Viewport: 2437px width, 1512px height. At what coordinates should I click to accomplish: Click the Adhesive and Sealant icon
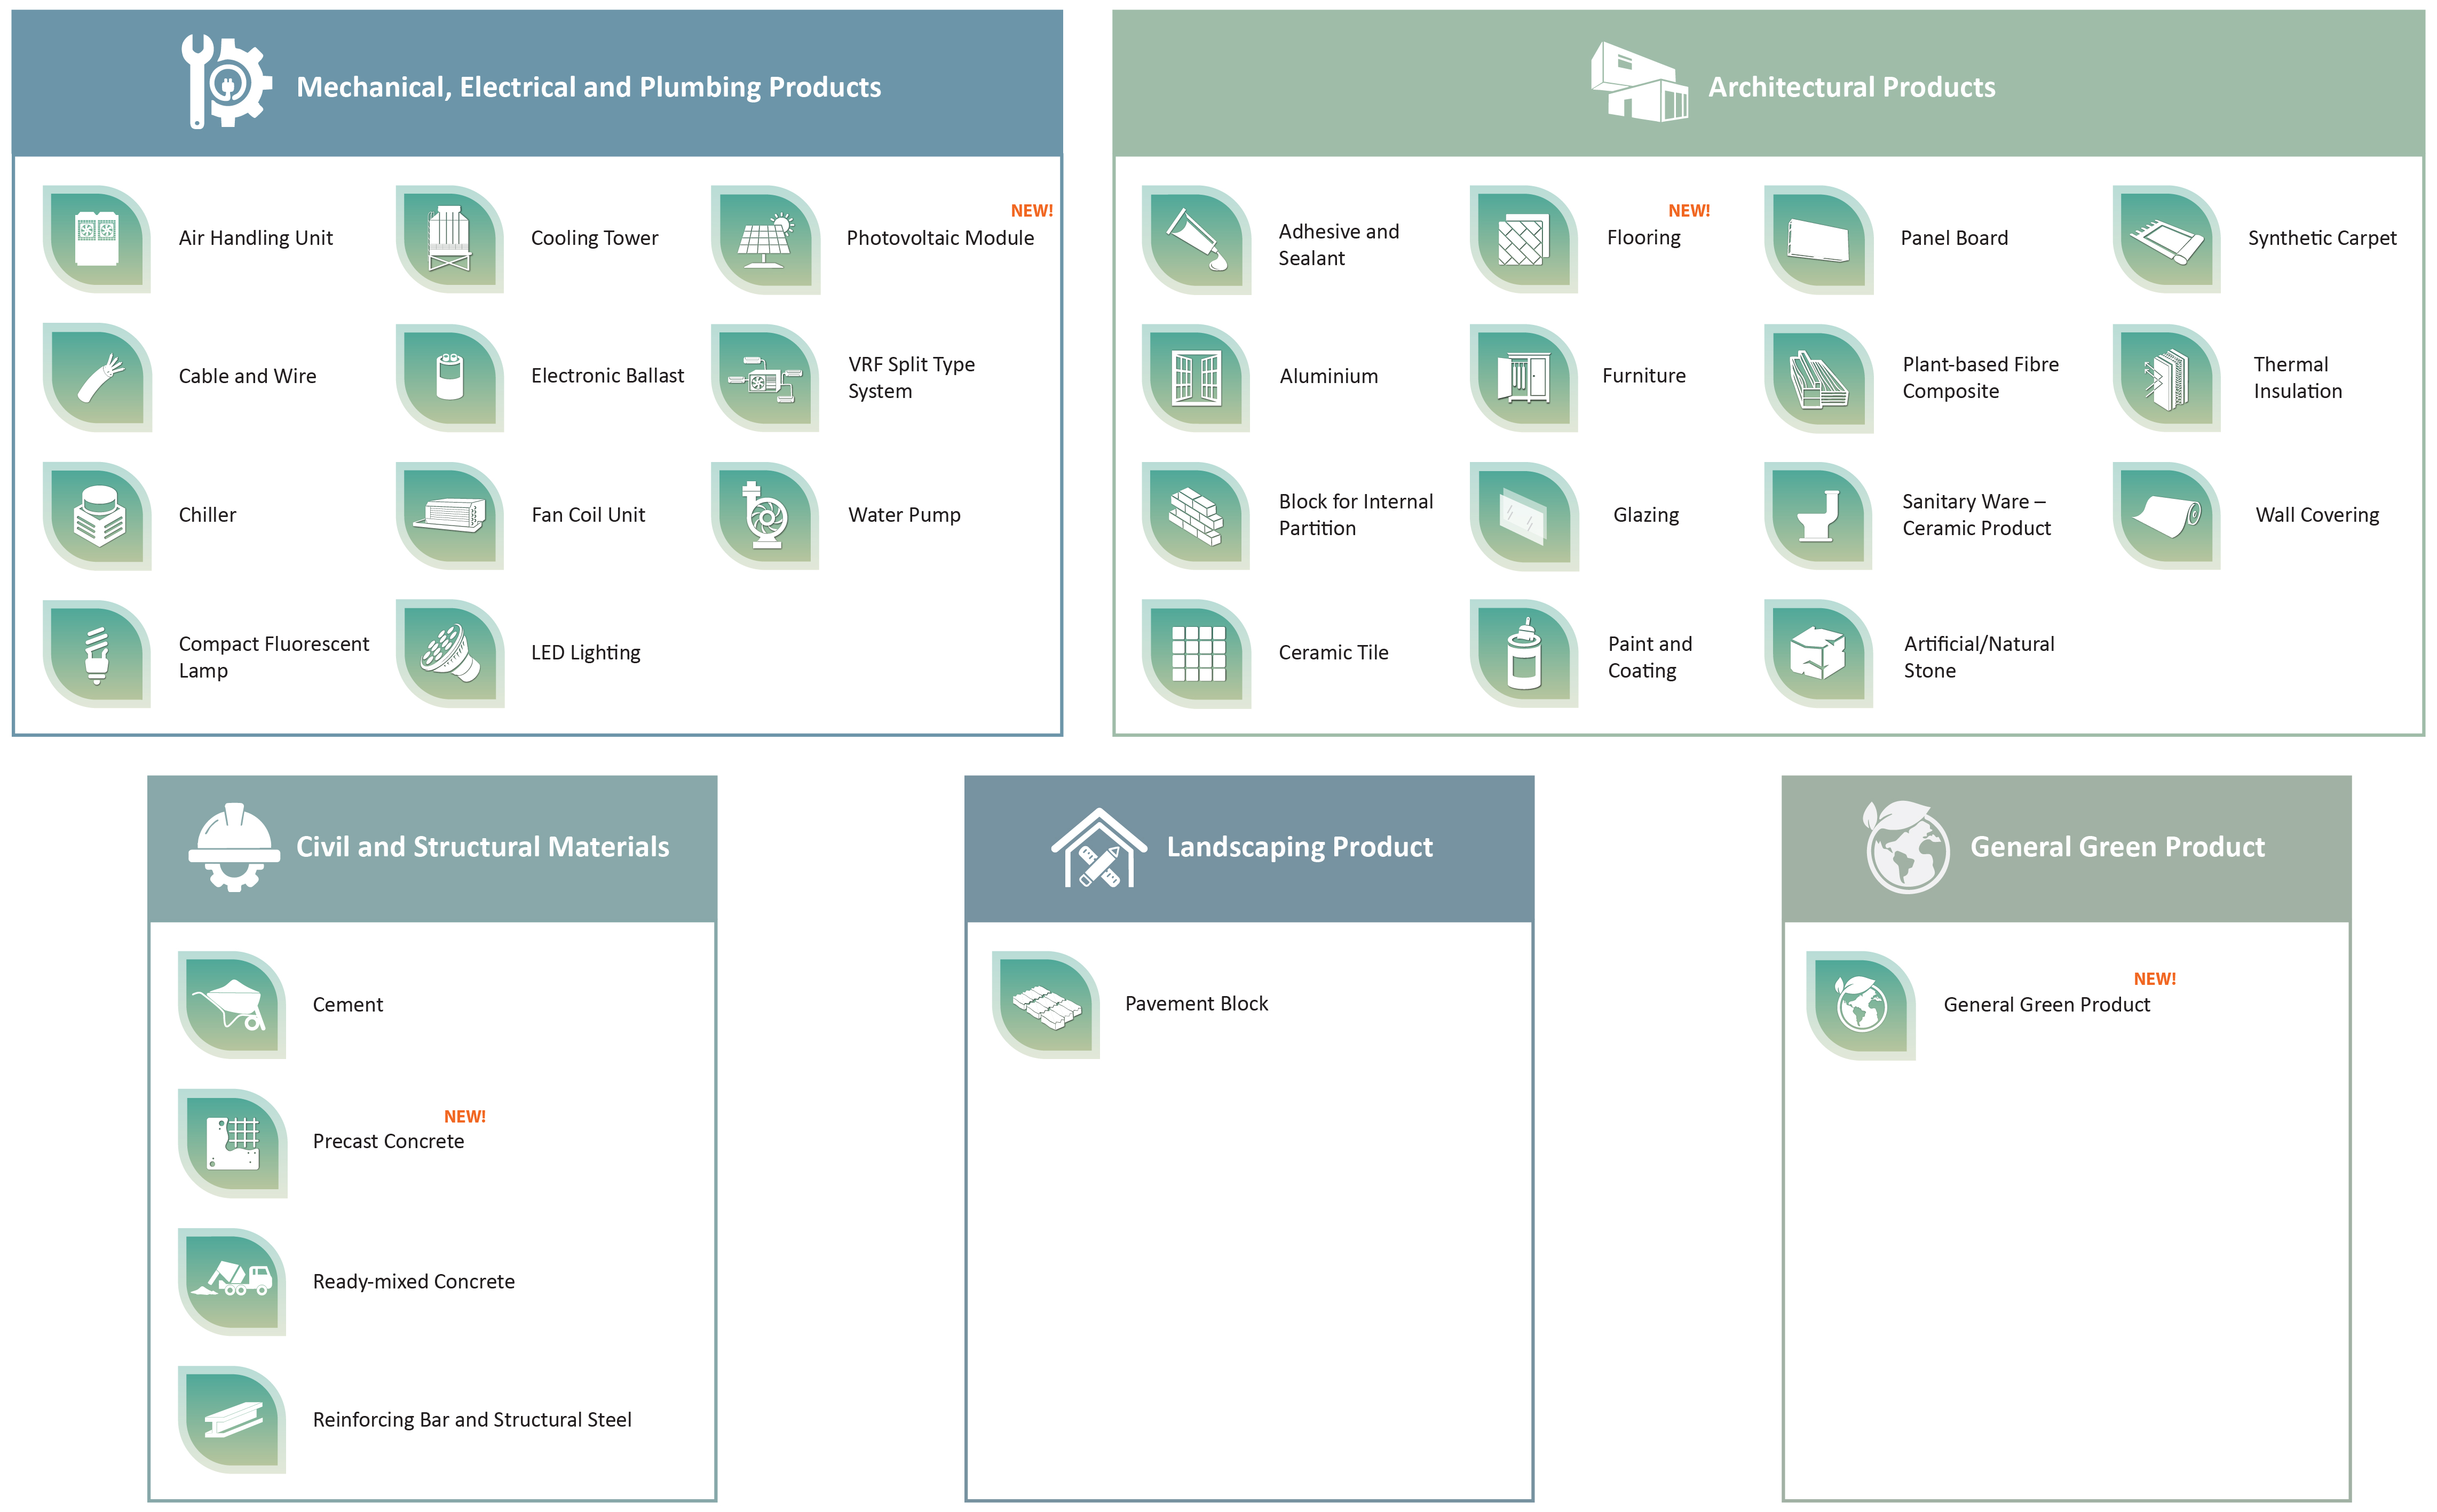click(1196, 239)
